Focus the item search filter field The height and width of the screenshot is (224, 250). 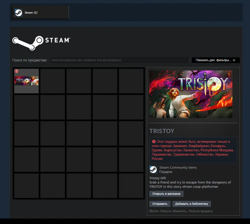point(119,60)
